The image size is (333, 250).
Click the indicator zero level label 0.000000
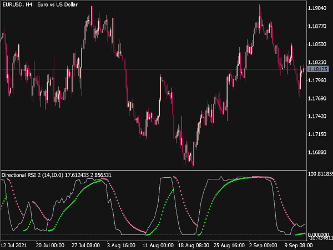tap(318, 234)
